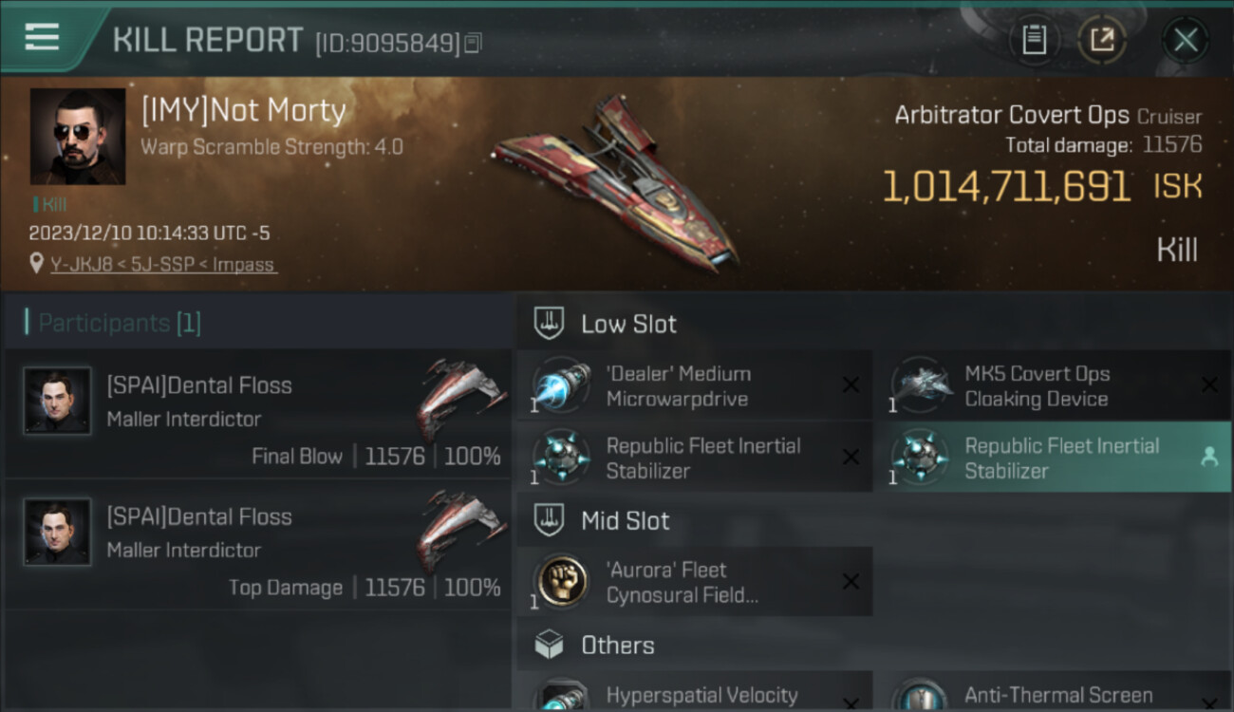Image resolution: width=1234 pixels, height=712 pixels.
Task: Click the clipboard report icon
Action: (1034, 40)
